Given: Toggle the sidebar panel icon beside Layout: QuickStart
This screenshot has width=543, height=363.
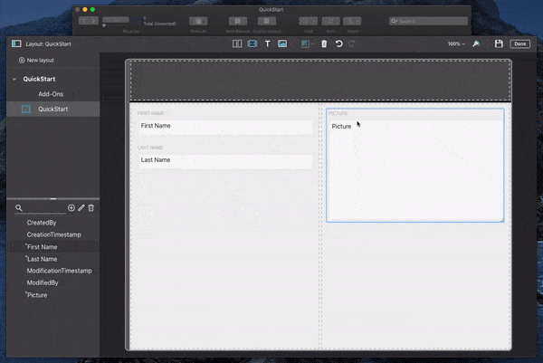Looking at the screenshot, I should click(16, 43).
